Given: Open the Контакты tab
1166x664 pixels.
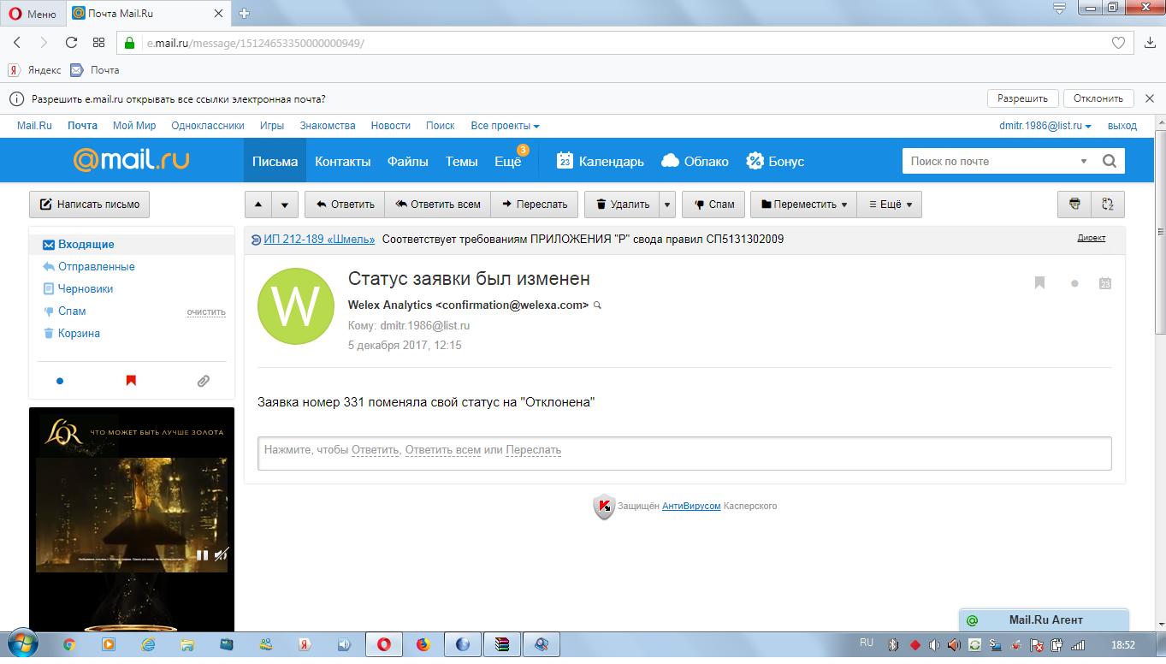Looking at the screenshot, I should (342, 161).
